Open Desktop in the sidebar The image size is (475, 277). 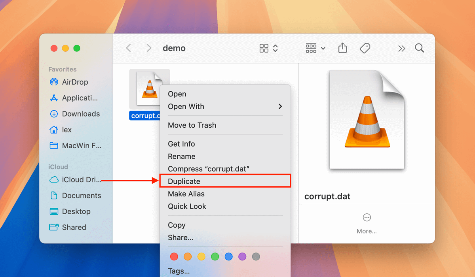click(70, 211)
